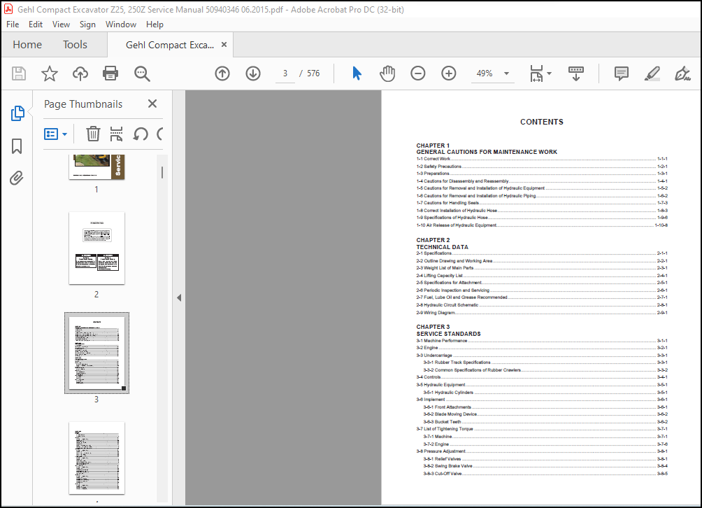Open thumbnails options dropdown menu
The height and width of the screenshot is (508, 702).
click(55, 134)
